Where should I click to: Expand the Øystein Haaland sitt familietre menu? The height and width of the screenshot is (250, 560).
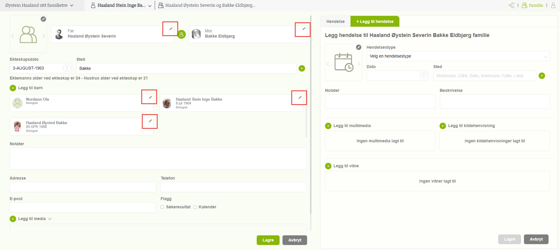pos(39,5)
